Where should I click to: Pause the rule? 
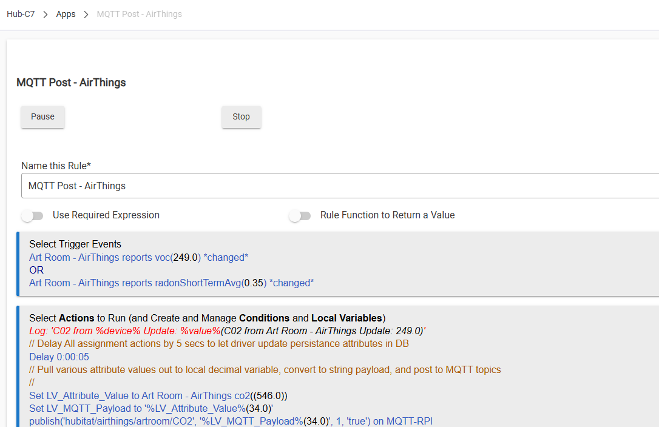pyautogui.click(x=43, y=117)
